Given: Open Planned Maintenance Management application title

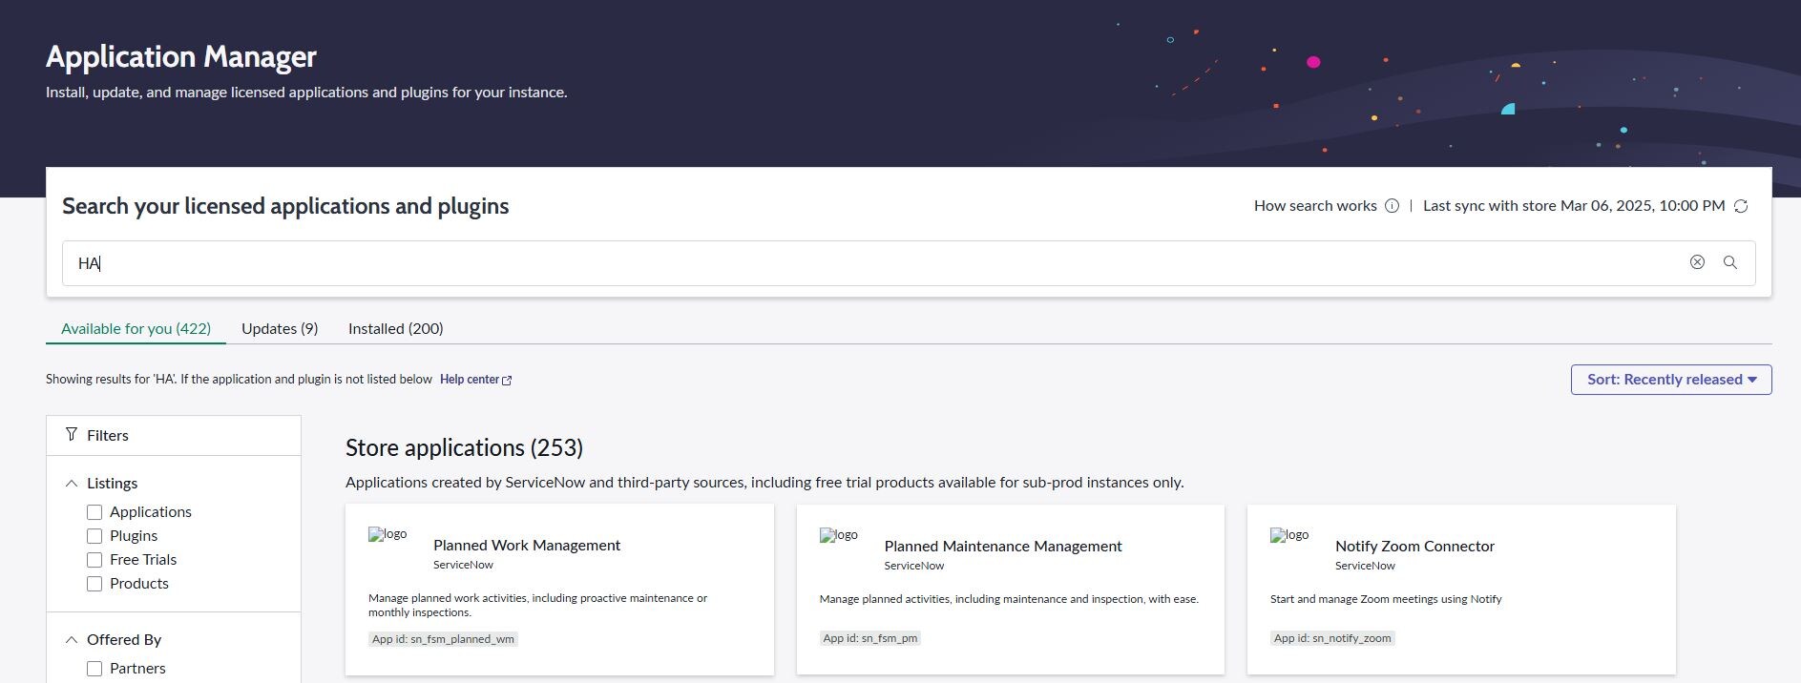Looking at the screenshot, I should pos(1003,547).
